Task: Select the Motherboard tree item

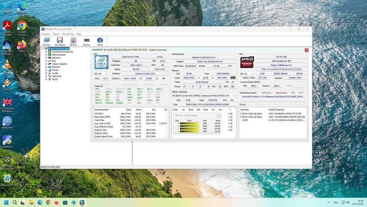Action: pyautogui.click(x=58, y=55)
